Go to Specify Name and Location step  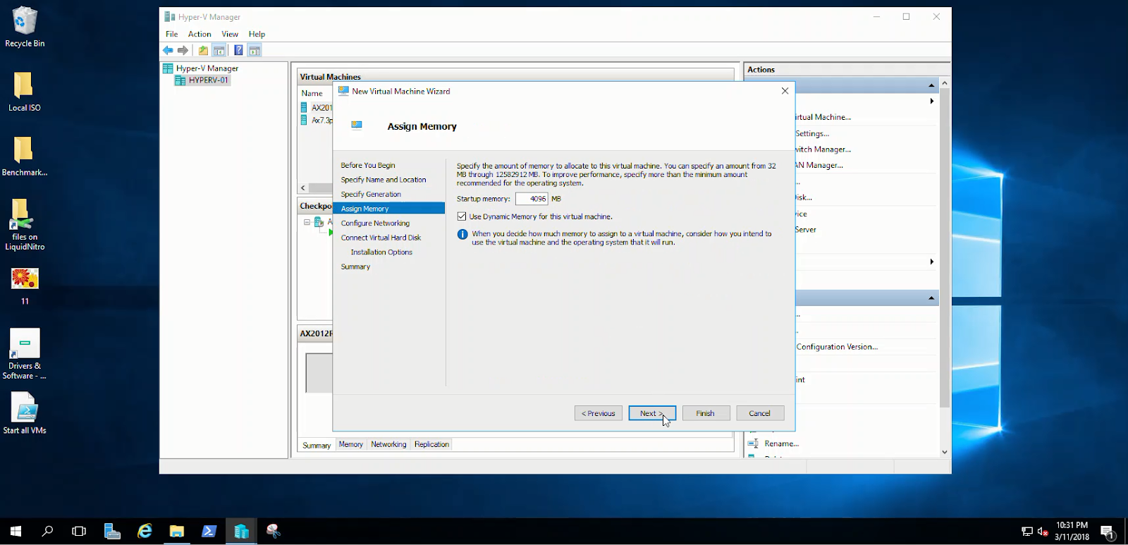click(x=384, y=180)
